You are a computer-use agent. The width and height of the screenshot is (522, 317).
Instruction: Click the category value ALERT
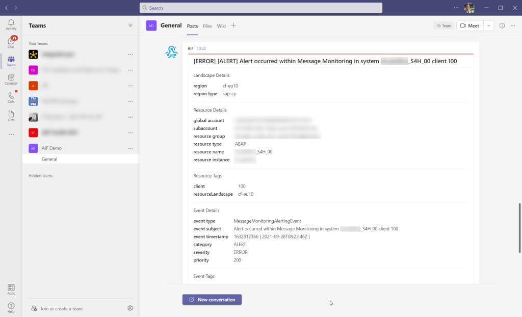[240, 245]
